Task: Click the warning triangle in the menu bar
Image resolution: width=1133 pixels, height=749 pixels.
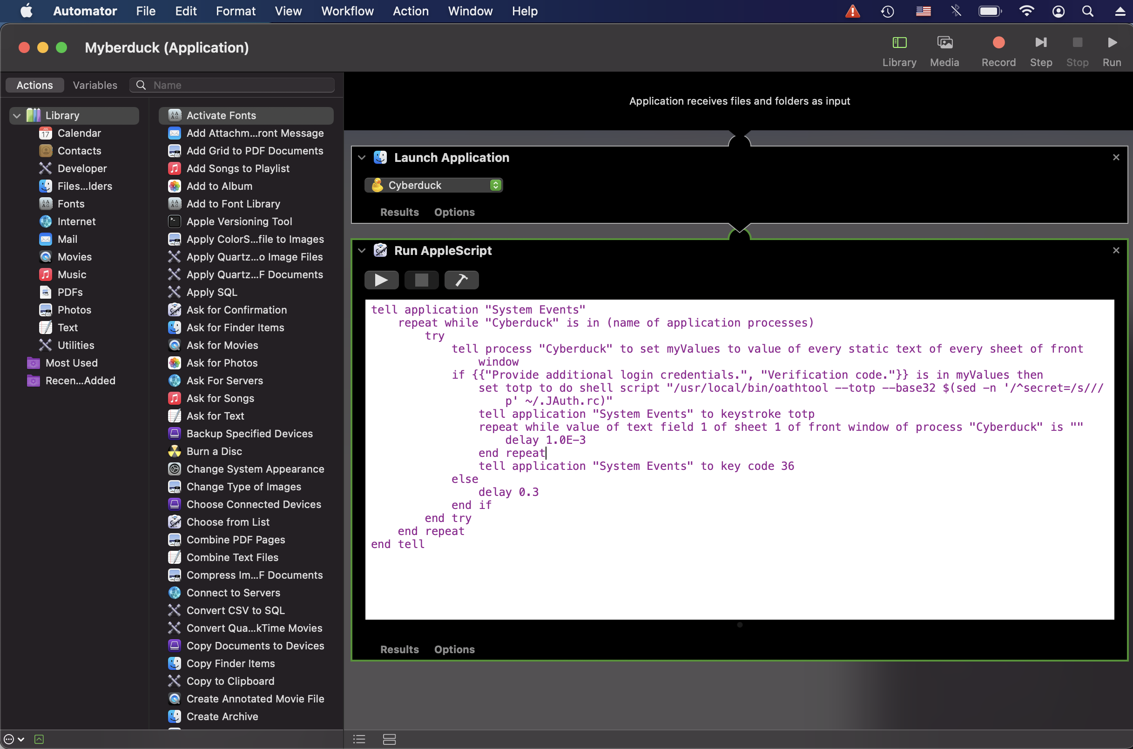Action: coord(852,11)
